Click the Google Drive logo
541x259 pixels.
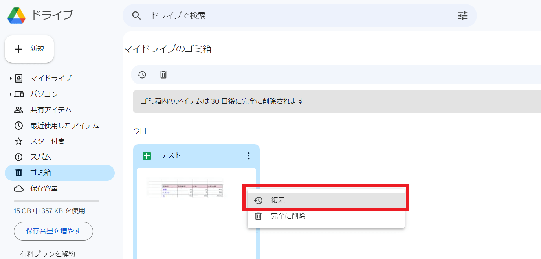coord(17,16)
